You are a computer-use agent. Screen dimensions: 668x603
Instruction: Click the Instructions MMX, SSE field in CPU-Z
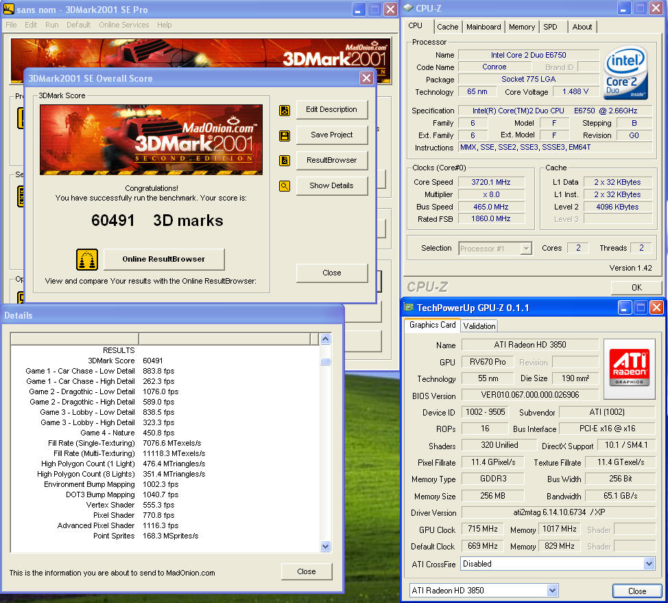(x=555, y=147)
